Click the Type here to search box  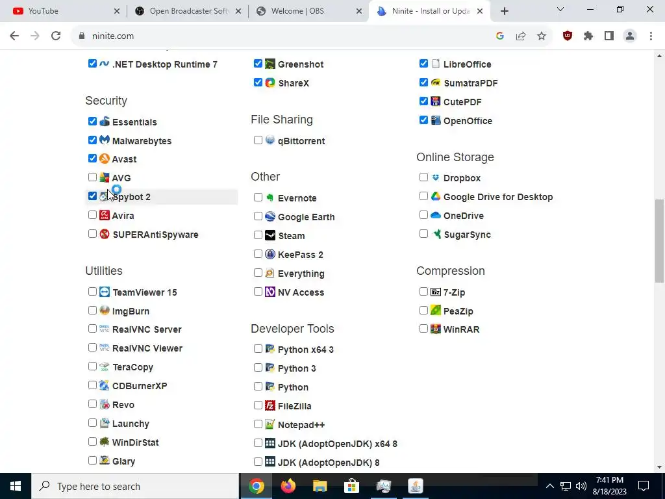(x=135, y=486)
